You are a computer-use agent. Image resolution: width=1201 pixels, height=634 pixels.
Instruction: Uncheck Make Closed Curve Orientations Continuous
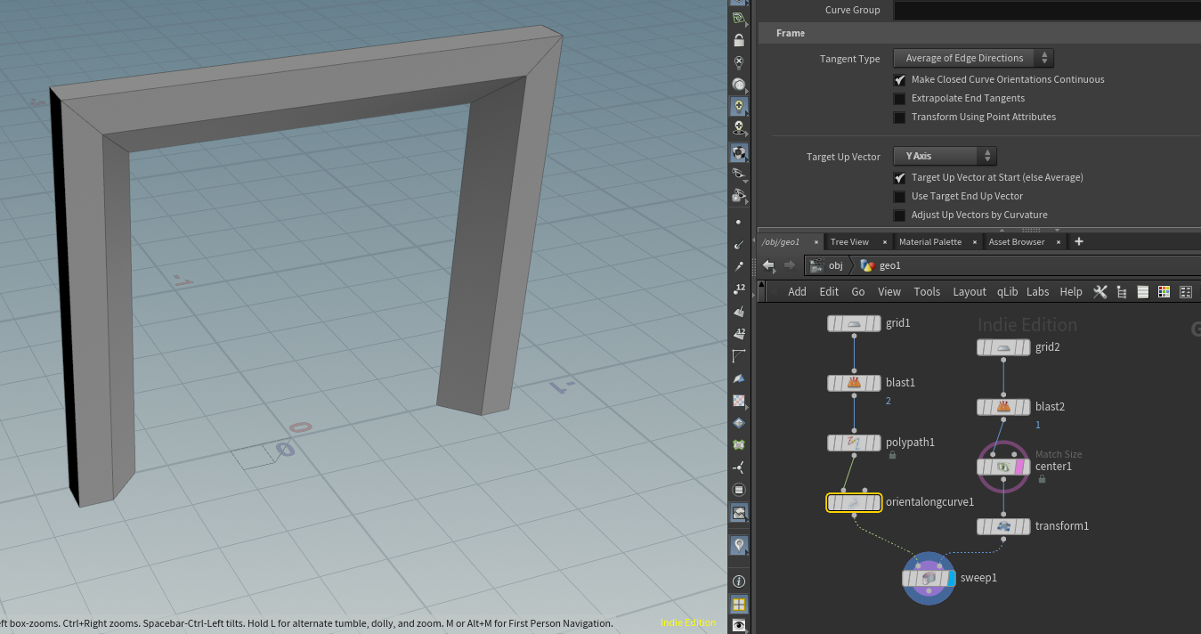900,79
